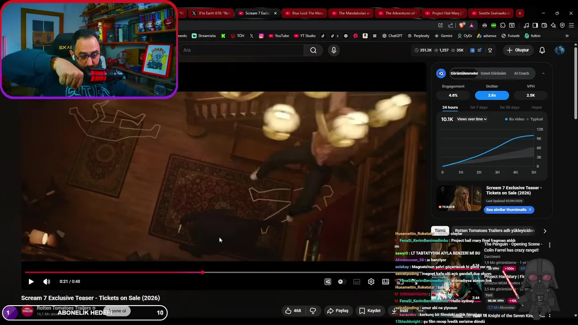Viewport: 578px width, 325px height.
Task: Select the Görüntülemeler vidIQ tab
Action: (x=464, y=73)
